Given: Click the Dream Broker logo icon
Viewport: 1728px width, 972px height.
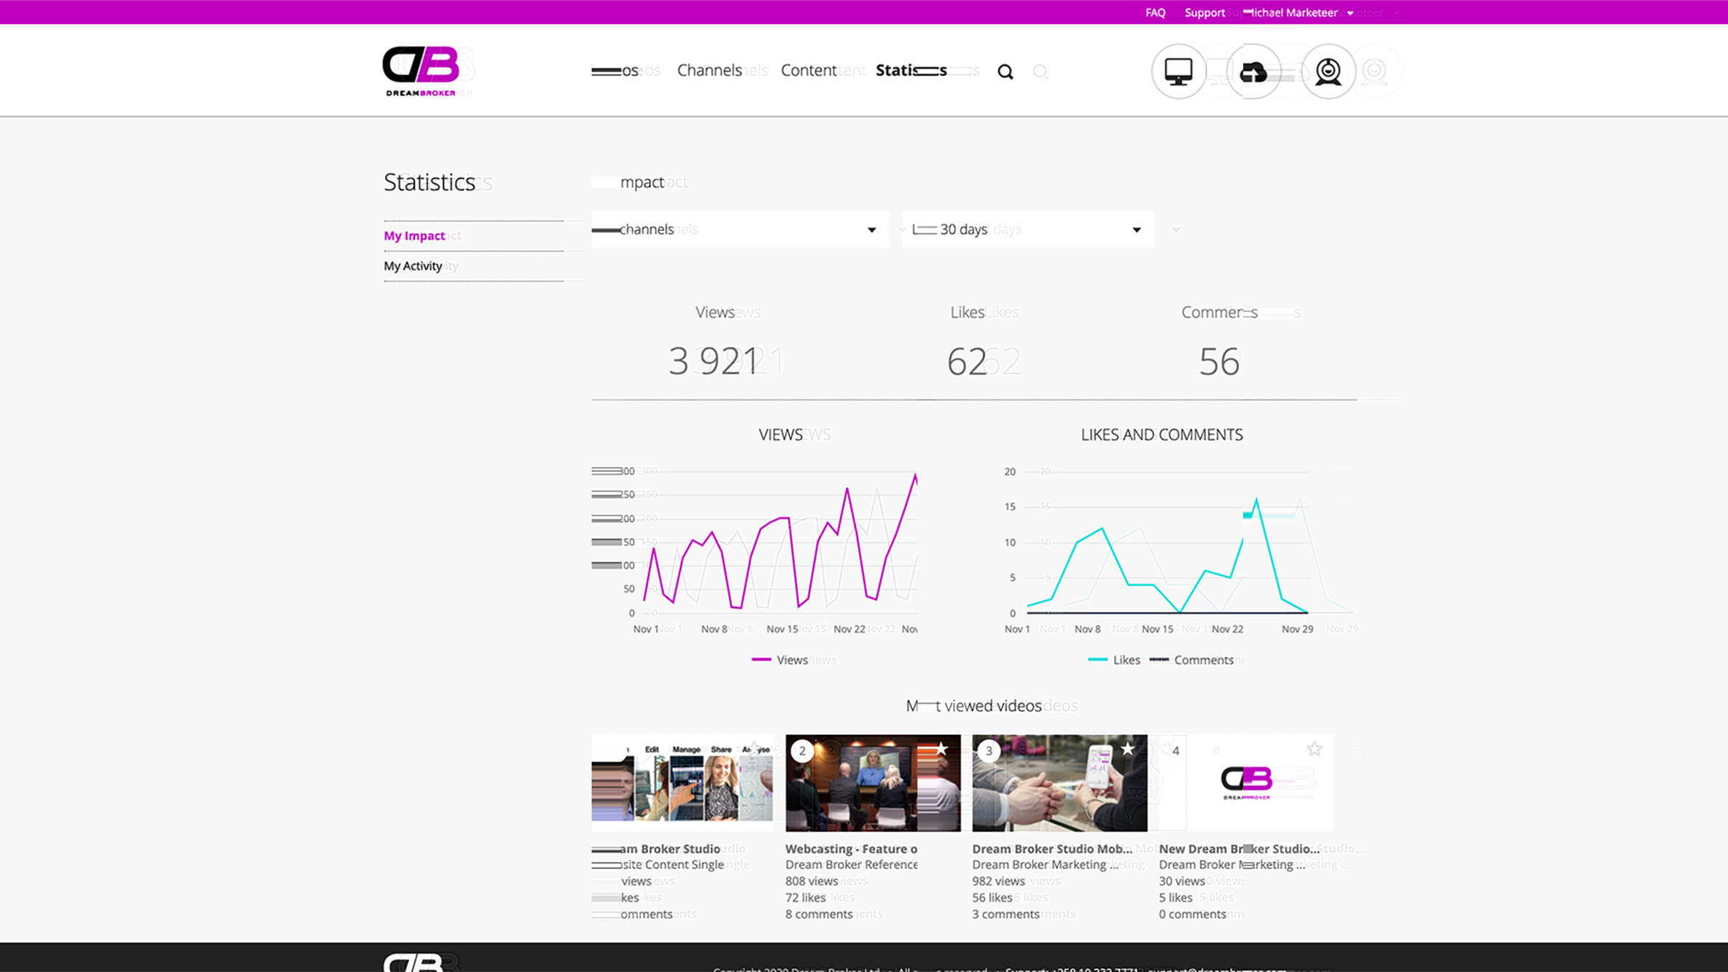Looking at the screenshot, I should coord(421,70).
